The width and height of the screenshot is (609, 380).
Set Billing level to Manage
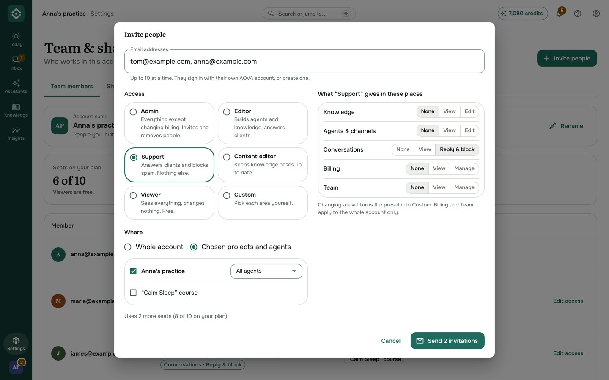click(x=464, y=168)
